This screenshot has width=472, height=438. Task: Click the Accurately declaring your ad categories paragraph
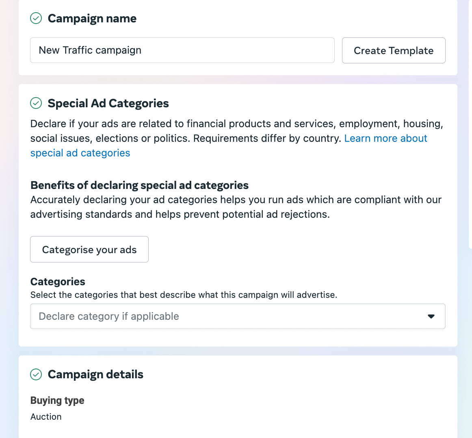236,207
